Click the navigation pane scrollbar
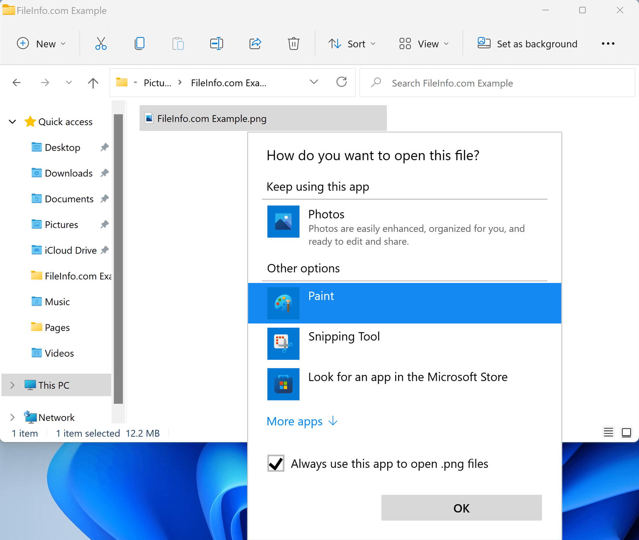 [118, 259]
